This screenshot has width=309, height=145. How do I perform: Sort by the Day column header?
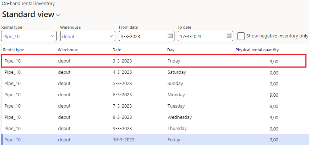click(x=171, y=50)
